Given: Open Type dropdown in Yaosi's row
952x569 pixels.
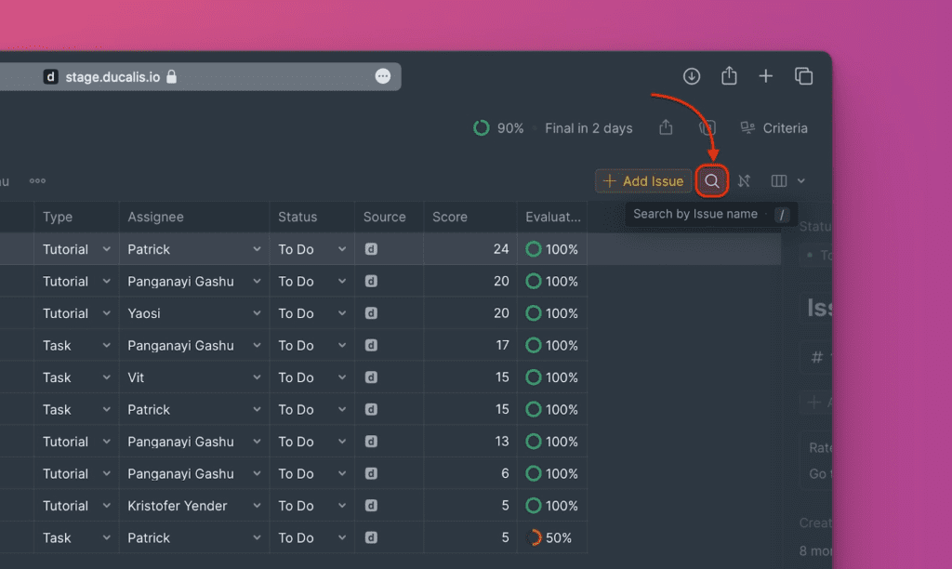Looking at the screenshot, I should point(106,313).
